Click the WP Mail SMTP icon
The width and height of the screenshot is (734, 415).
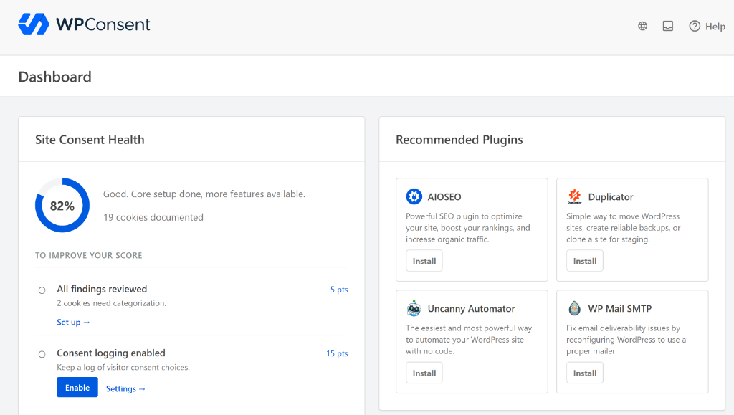tap(574, 308)
